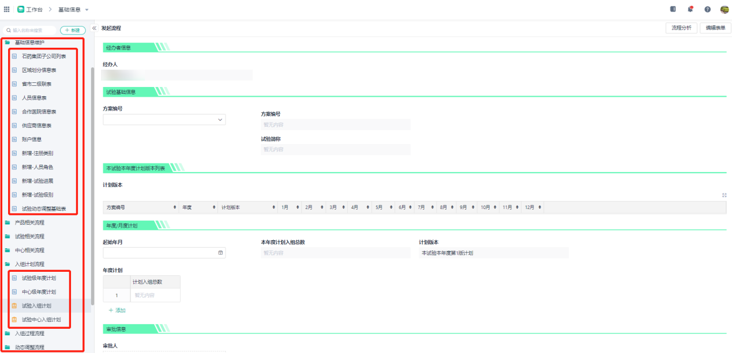The image size is (732, 353).
Task: Click the 工作台 logo icon
Action: 21,9
